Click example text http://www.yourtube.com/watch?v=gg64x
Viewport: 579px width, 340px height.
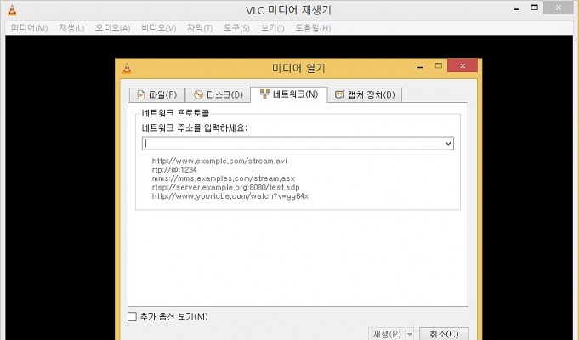[x=230, y=196]
